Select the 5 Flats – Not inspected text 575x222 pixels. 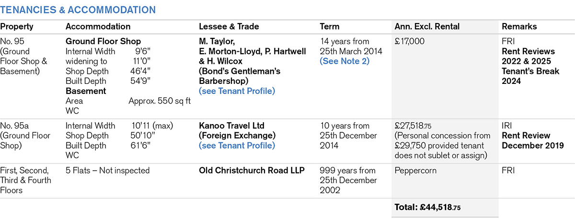pos(108,171)
